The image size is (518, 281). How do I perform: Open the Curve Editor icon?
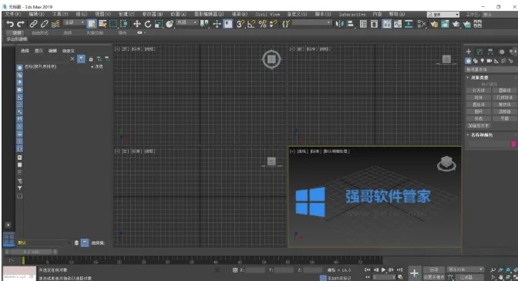(398, 24)
